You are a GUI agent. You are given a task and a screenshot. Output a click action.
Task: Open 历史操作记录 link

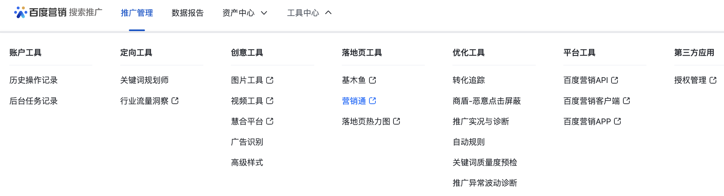[x=34, y=80]
